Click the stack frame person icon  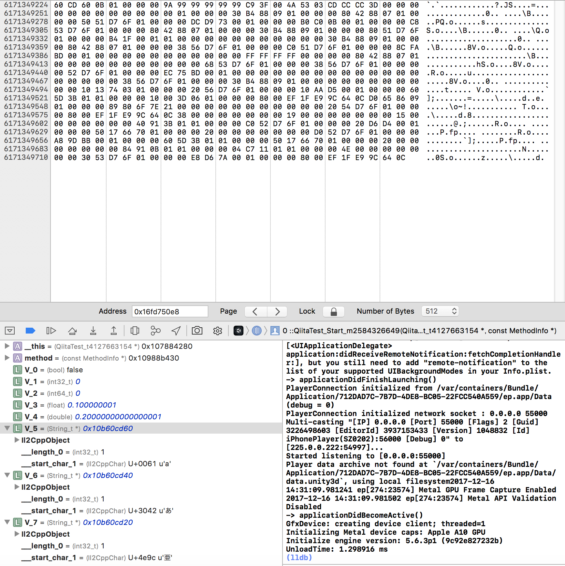coord(275,331)
